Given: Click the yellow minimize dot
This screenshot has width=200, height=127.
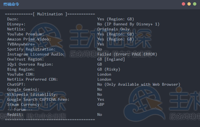Looking at the screenshot, I should (x=189, y=4).
